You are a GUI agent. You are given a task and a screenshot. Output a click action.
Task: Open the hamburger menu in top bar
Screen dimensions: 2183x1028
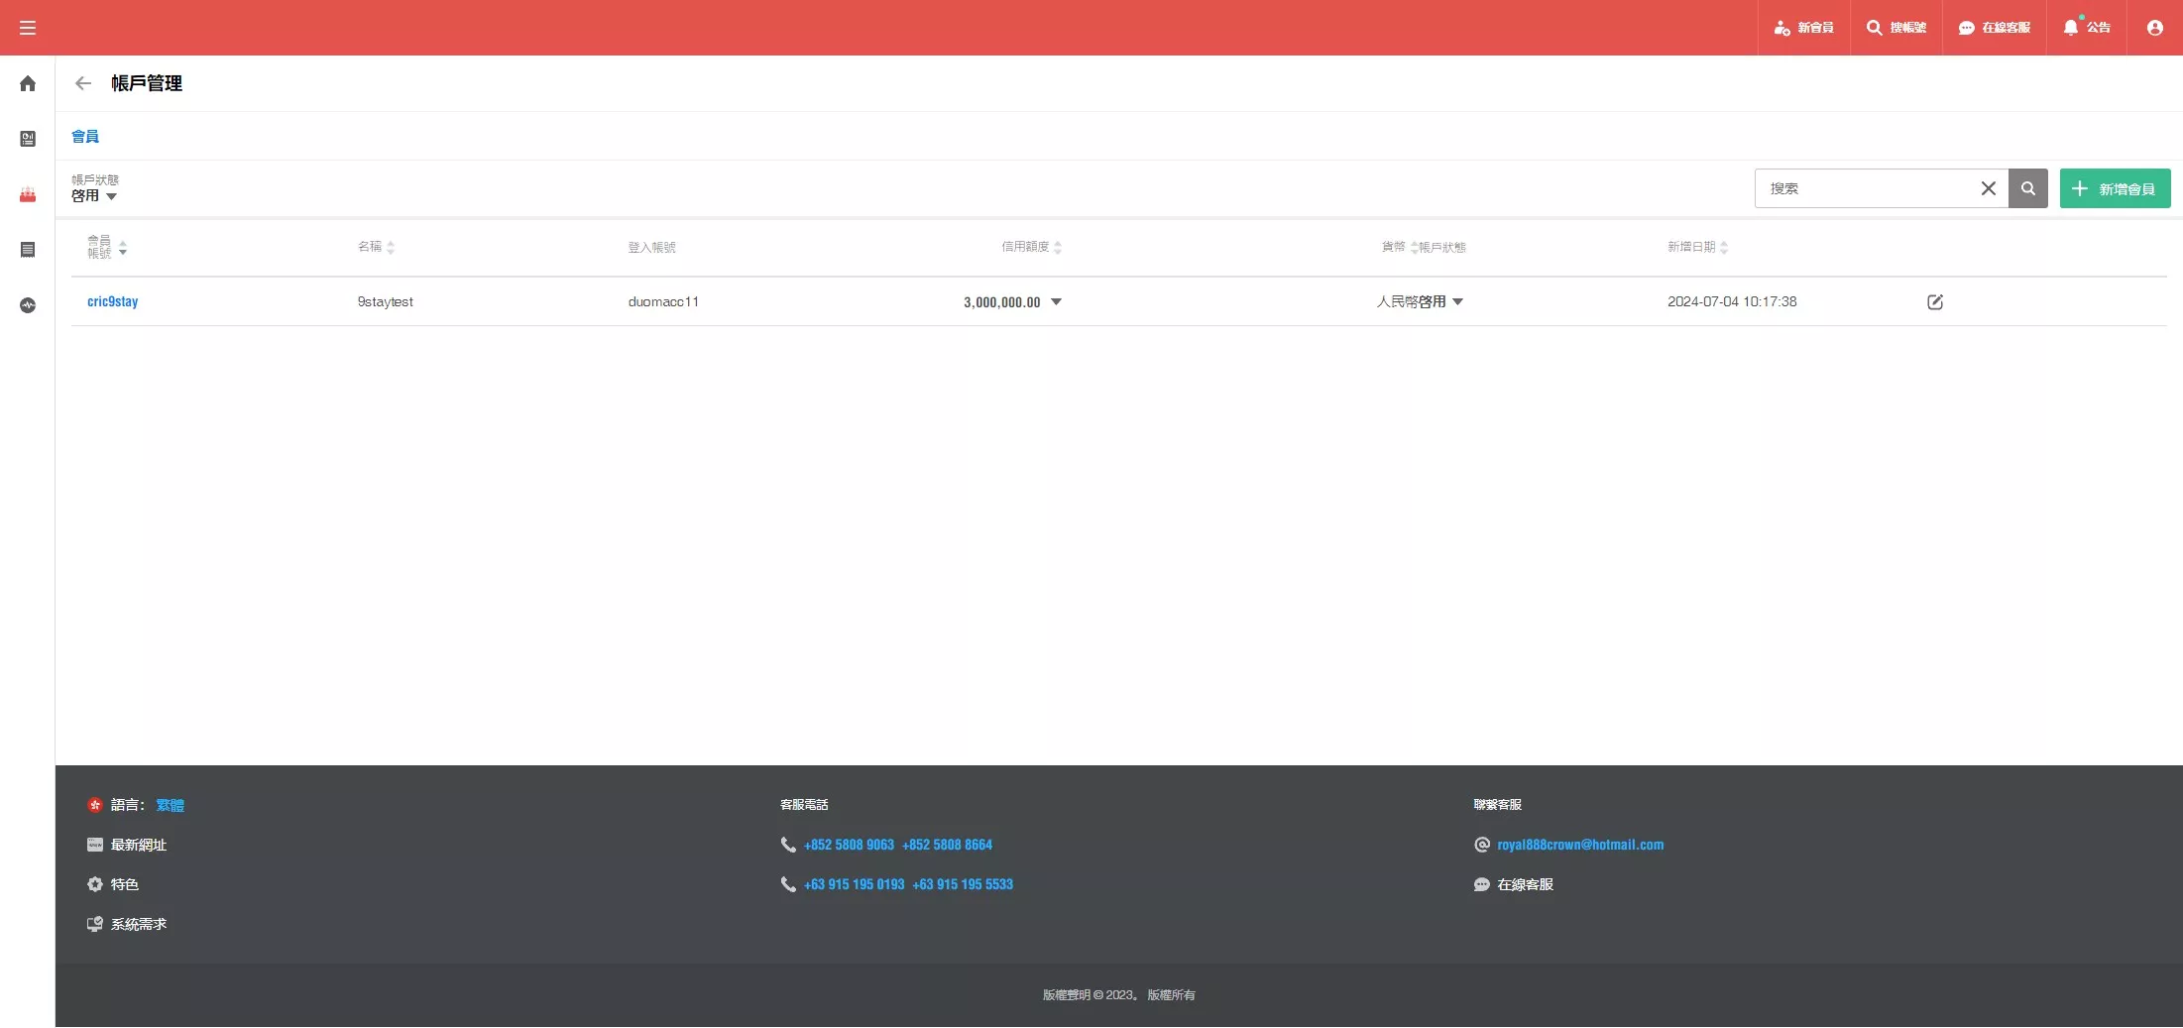(x=28, y=28)
